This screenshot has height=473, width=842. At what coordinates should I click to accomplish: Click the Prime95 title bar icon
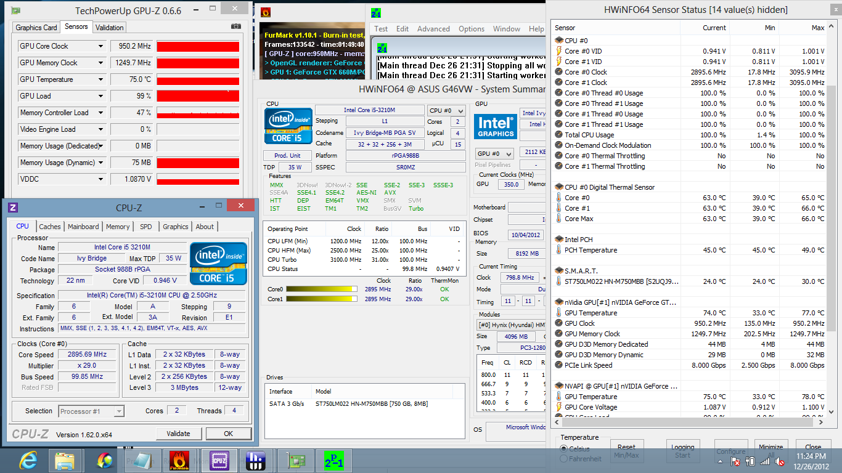(x=376, y=12)
